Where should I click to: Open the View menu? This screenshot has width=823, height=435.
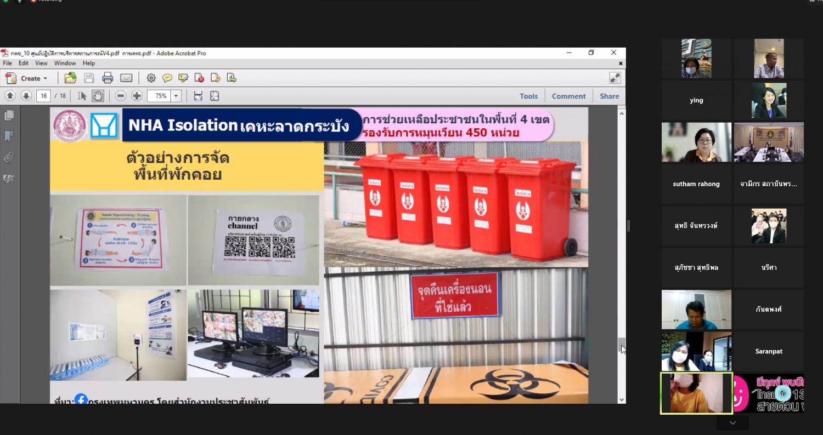[x=41, y=63]
